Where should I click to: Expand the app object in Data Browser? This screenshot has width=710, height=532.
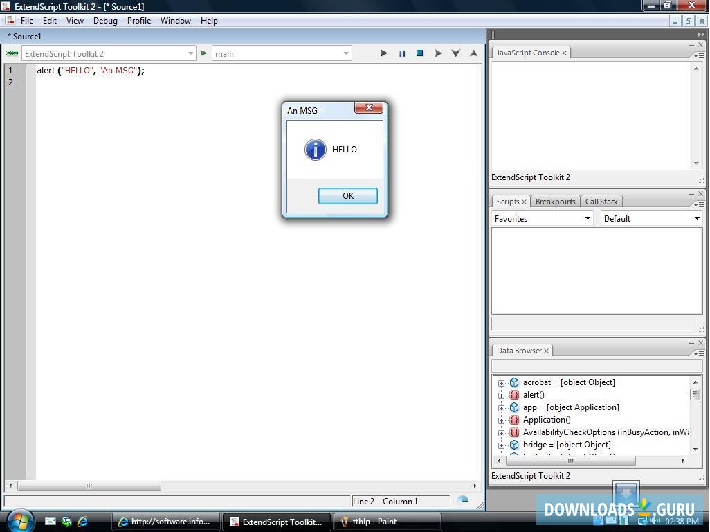coord(501,407)
